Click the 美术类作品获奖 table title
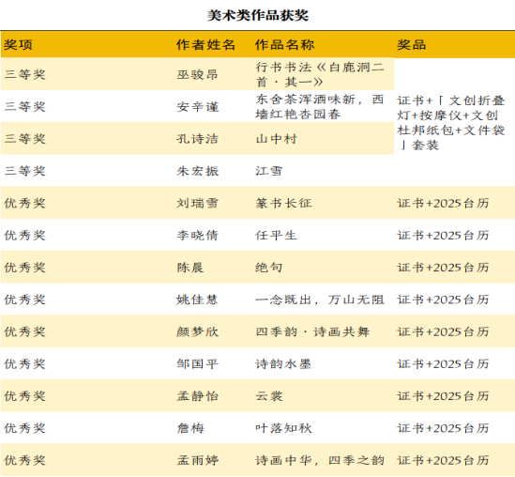 tap(258, 15)
